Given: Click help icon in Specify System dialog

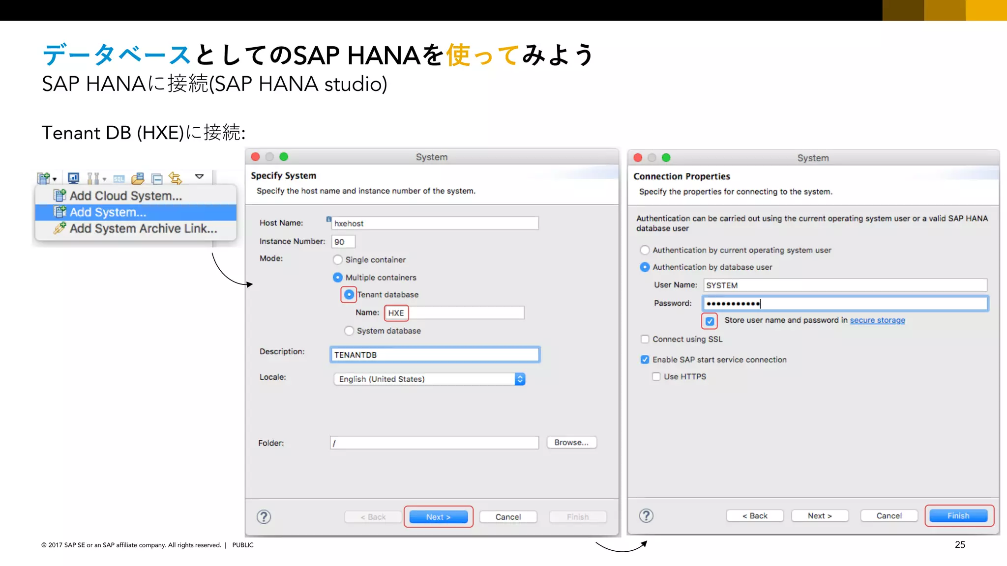Looking at the screenshot, I should point(264,517).
